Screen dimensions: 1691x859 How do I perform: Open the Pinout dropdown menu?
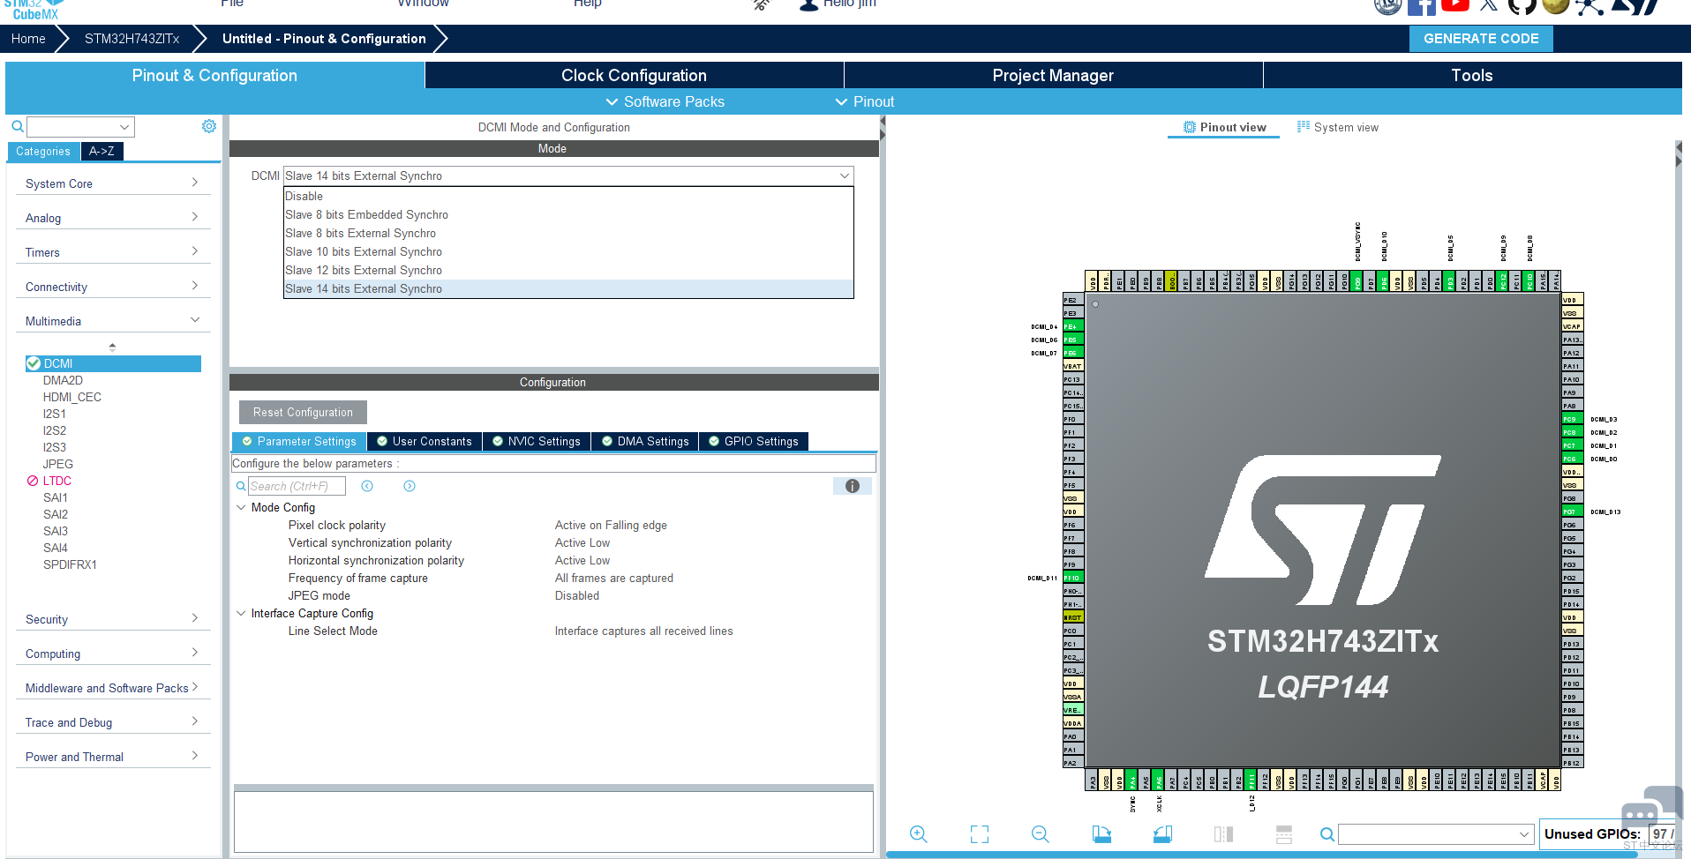click(865, 101)
